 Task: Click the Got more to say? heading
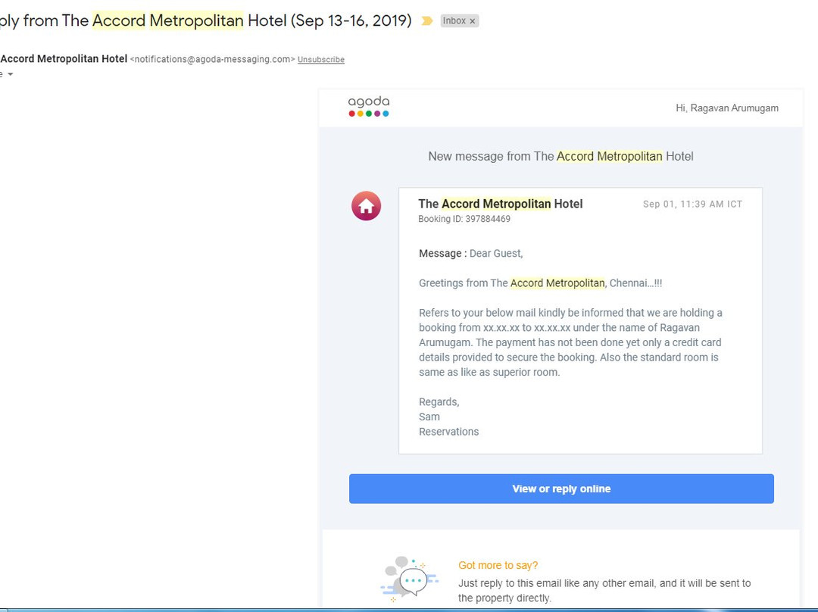pos(498,565)
